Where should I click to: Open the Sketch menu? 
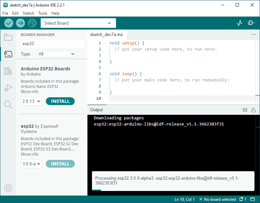click(28, 13)
